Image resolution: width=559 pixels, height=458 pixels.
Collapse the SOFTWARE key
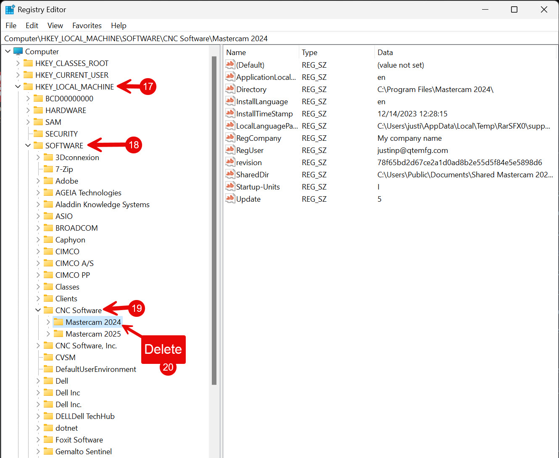tap(28, 145)
